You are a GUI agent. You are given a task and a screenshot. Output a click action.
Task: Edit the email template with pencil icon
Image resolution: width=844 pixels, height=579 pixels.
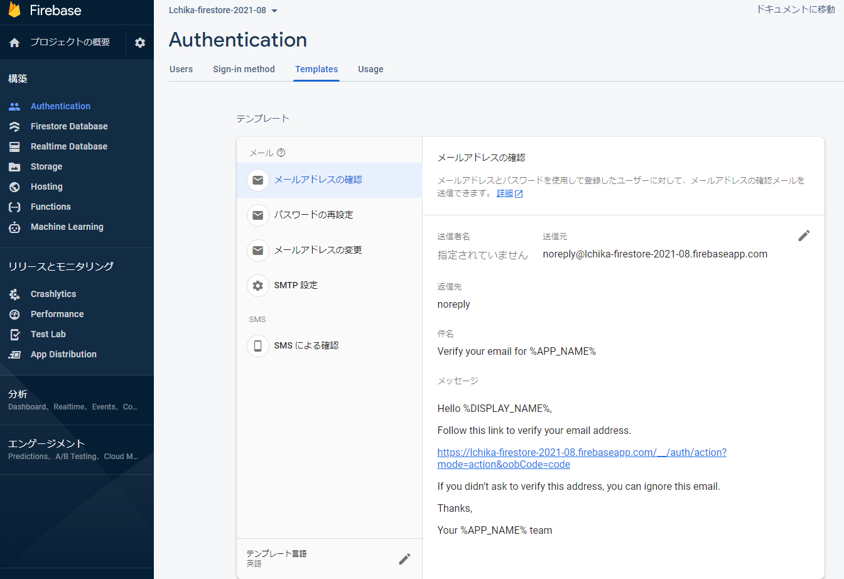coord(804,235)
